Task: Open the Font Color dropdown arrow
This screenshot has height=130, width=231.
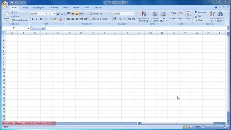Action: click(64, 19)
